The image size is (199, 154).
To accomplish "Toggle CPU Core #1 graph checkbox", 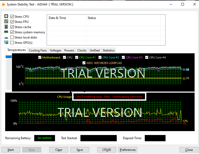I will [77, 57].
